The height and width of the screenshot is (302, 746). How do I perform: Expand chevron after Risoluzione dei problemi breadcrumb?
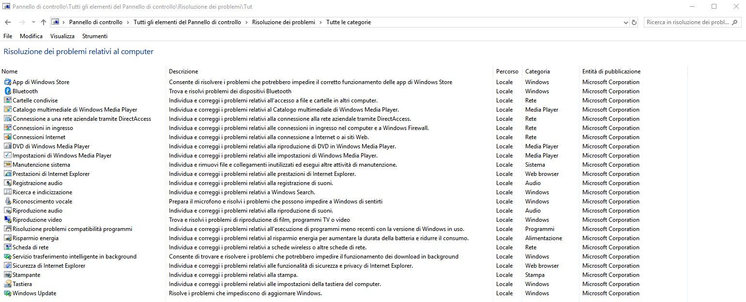coord(320,22)
